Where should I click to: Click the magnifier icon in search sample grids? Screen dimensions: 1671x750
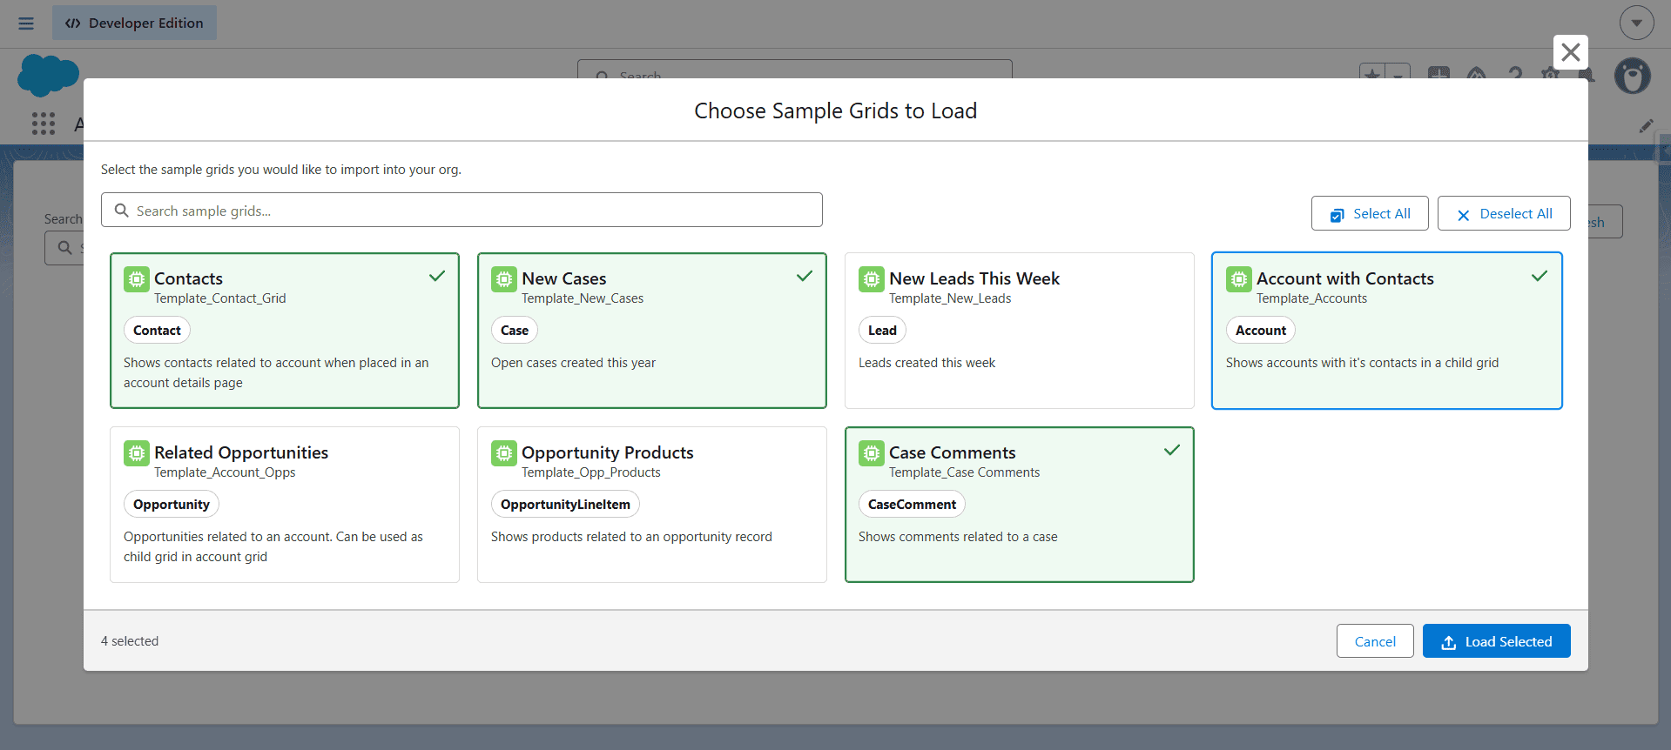coord(122,211)
